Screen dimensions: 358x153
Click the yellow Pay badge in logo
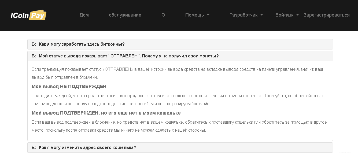pos(38,16)
